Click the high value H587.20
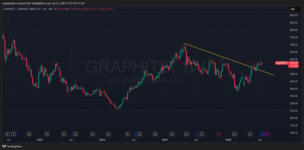The width and height of the screenshot is (304, 150). (70, 9)
